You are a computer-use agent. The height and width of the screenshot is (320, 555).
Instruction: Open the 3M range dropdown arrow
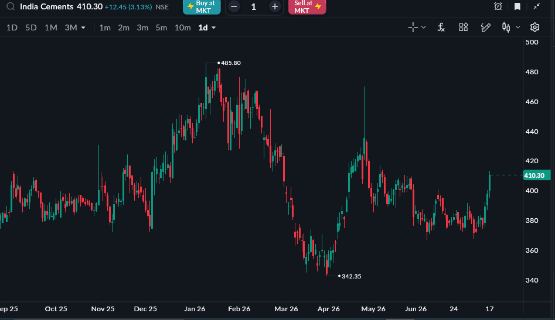[x=83, y=27]
